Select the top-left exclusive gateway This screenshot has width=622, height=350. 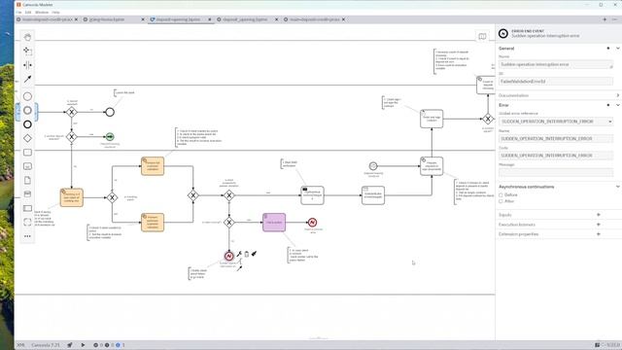71,113
